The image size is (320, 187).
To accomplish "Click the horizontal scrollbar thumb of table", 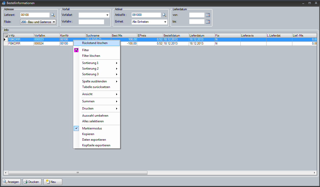I will pyautogui.click(x=78, y=173).
